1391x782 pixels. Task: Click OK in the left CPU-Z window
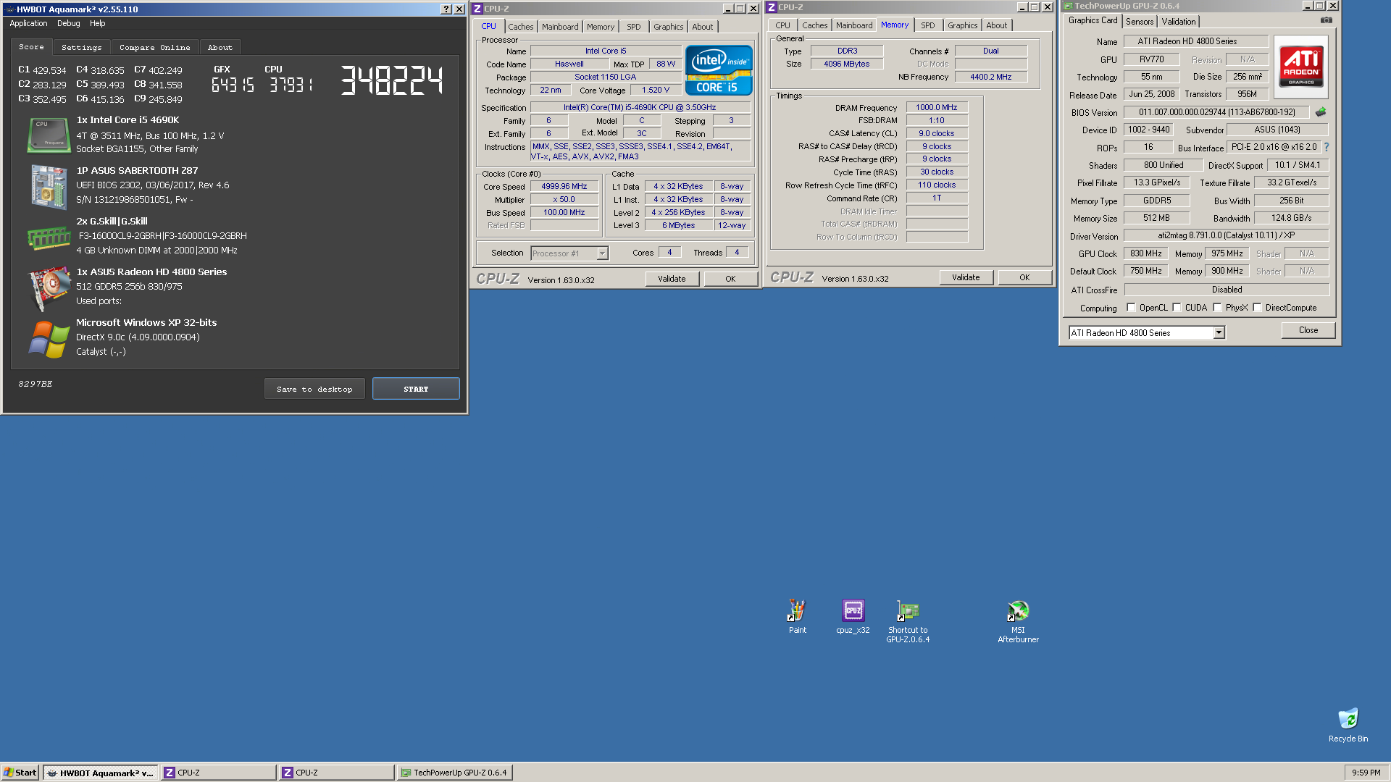click(730, 279)
